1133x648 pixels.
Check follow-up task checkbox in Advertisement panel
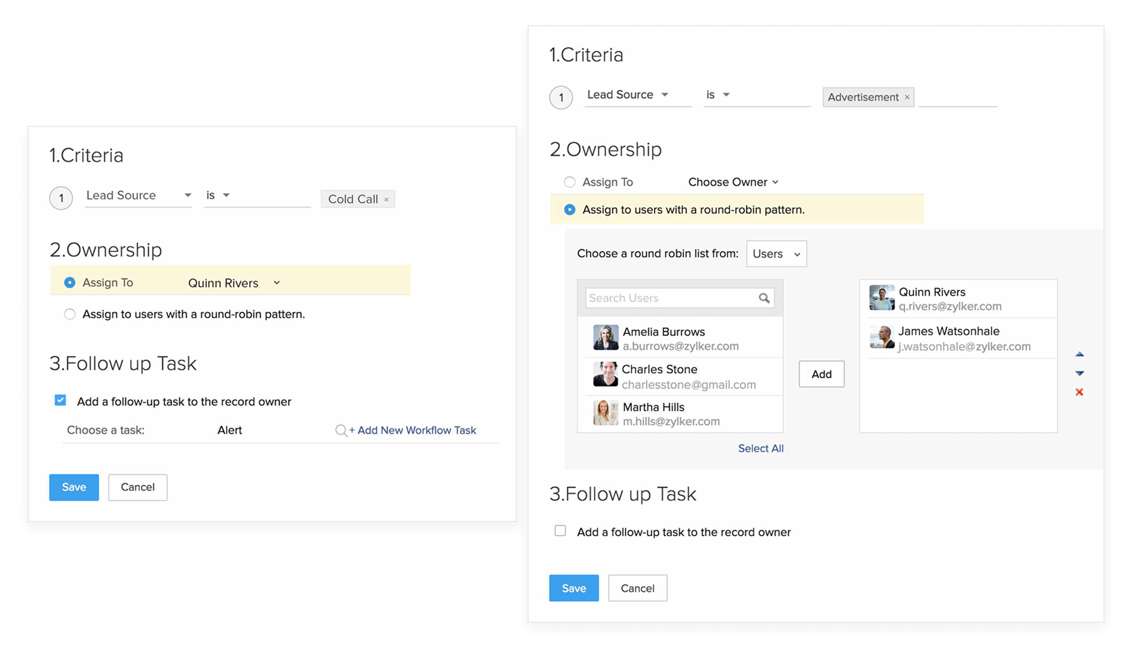(560, 530)
